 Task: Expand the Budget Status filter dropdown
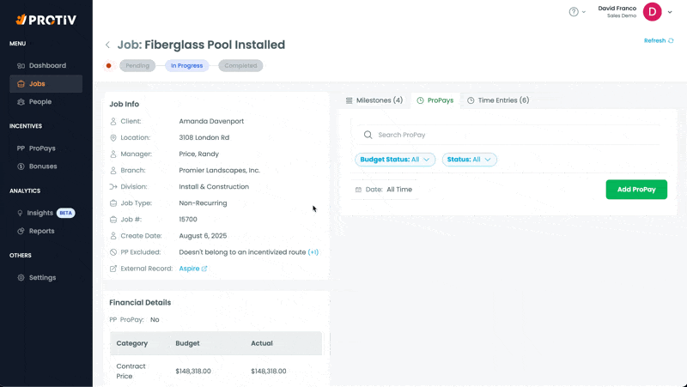(x=395, y=160)
